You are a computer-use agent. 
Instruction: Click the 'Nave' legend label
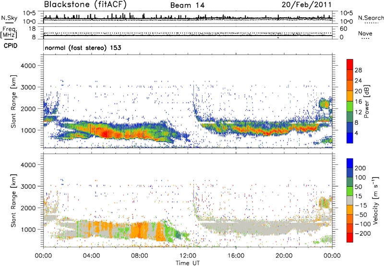click(365, 34)
